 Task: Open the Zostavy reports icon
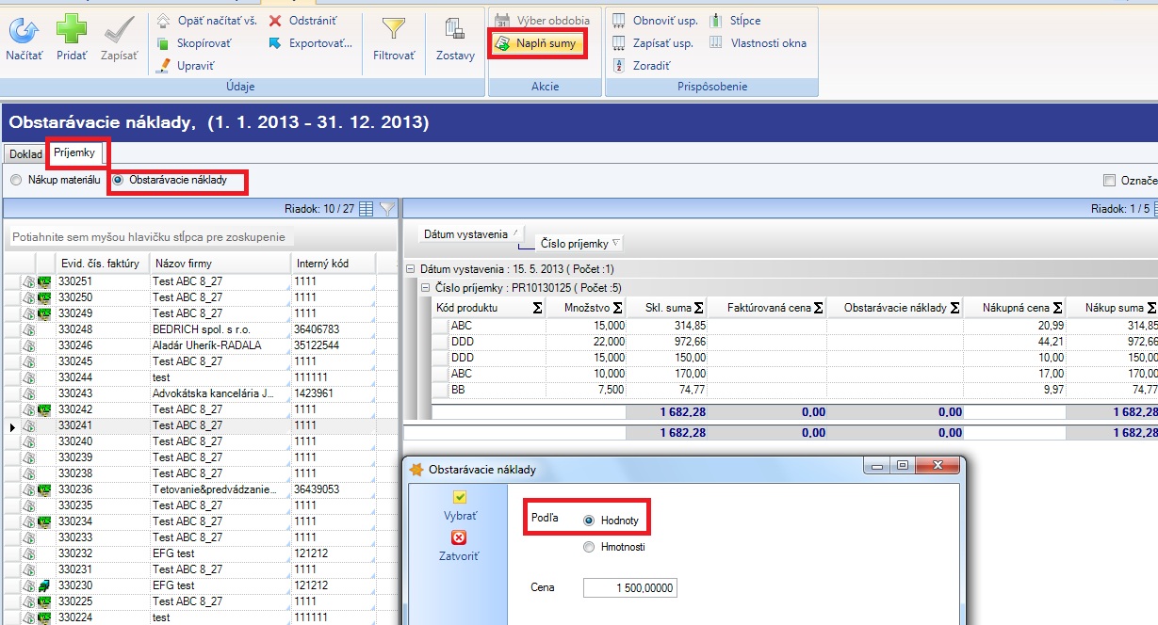point(455,30)
